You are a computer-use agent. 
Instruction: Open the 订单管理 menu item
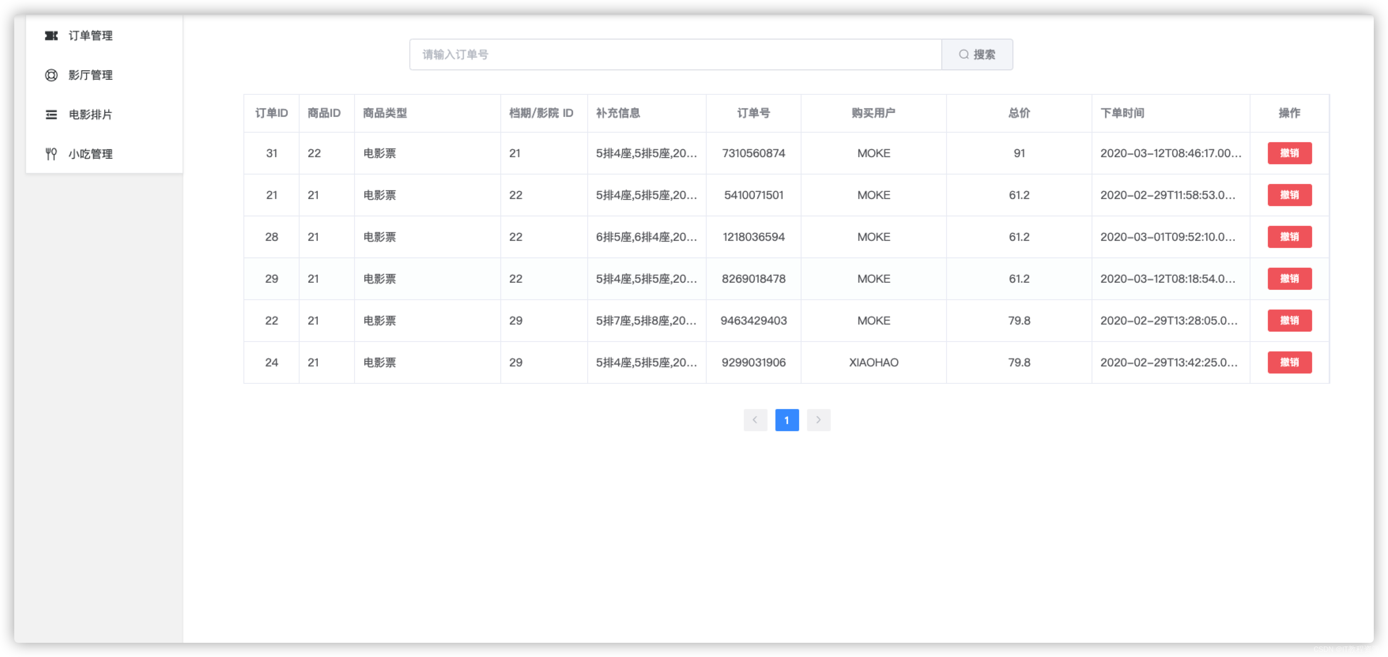coord(91,36)
